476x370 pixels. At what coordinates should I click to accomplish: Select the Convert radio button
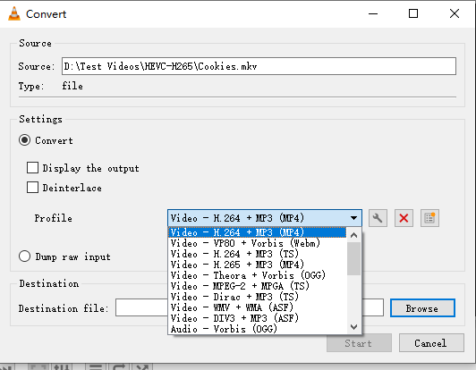click(x=24, y=140)
